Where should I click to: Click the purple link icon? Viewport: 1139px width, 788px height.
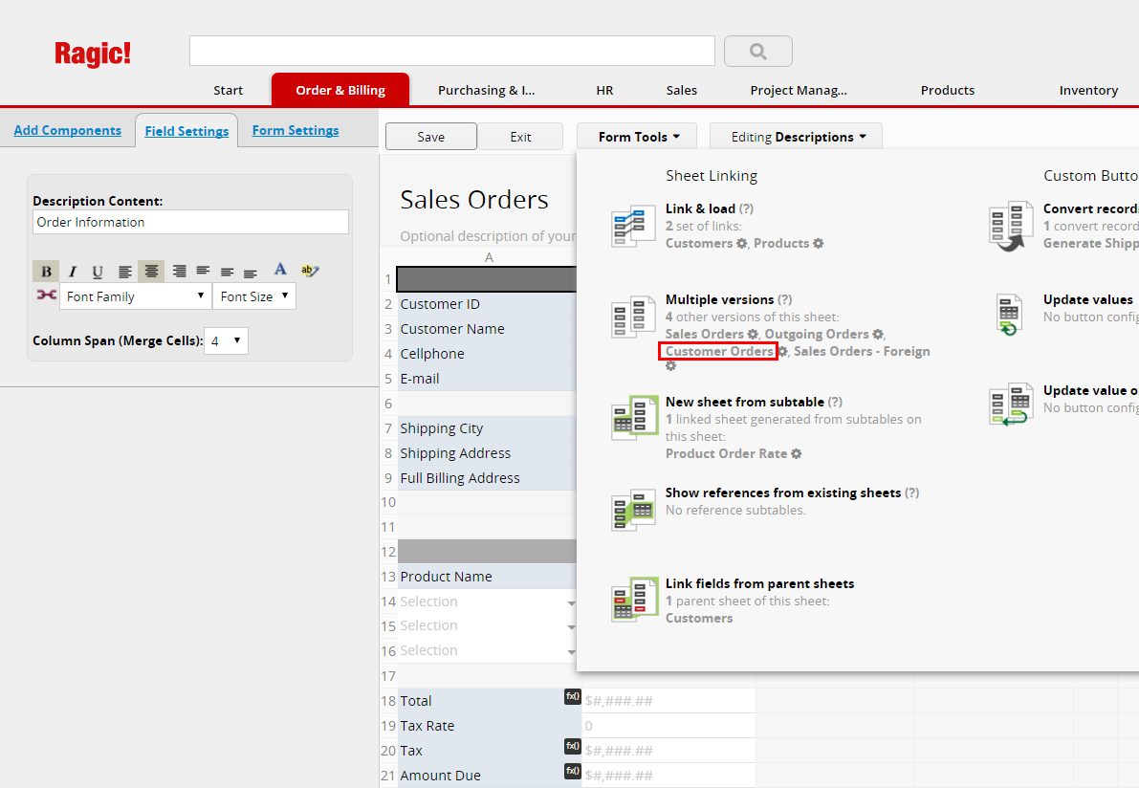[46, 295]
